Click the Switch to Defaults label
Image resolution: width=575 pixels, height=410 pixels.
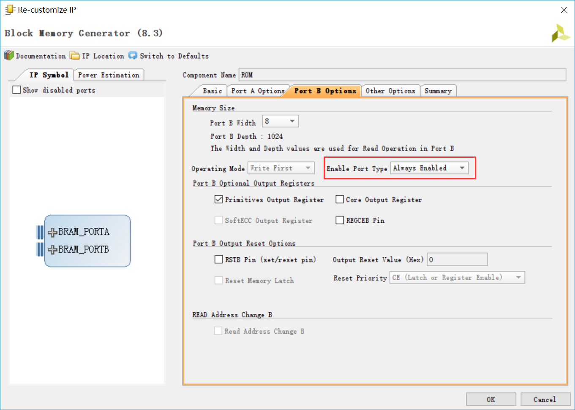pos(174,56)
